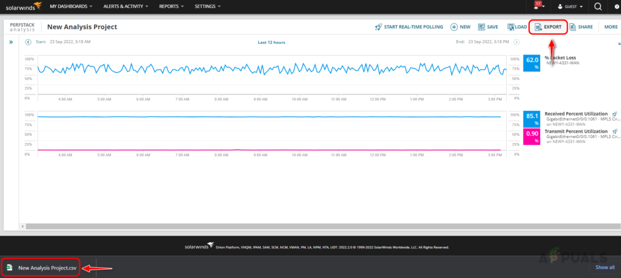Click real-time icon beside Transmit Percent Utilization
This screenshot has width=621, height=278.
(x=615, y=131)
